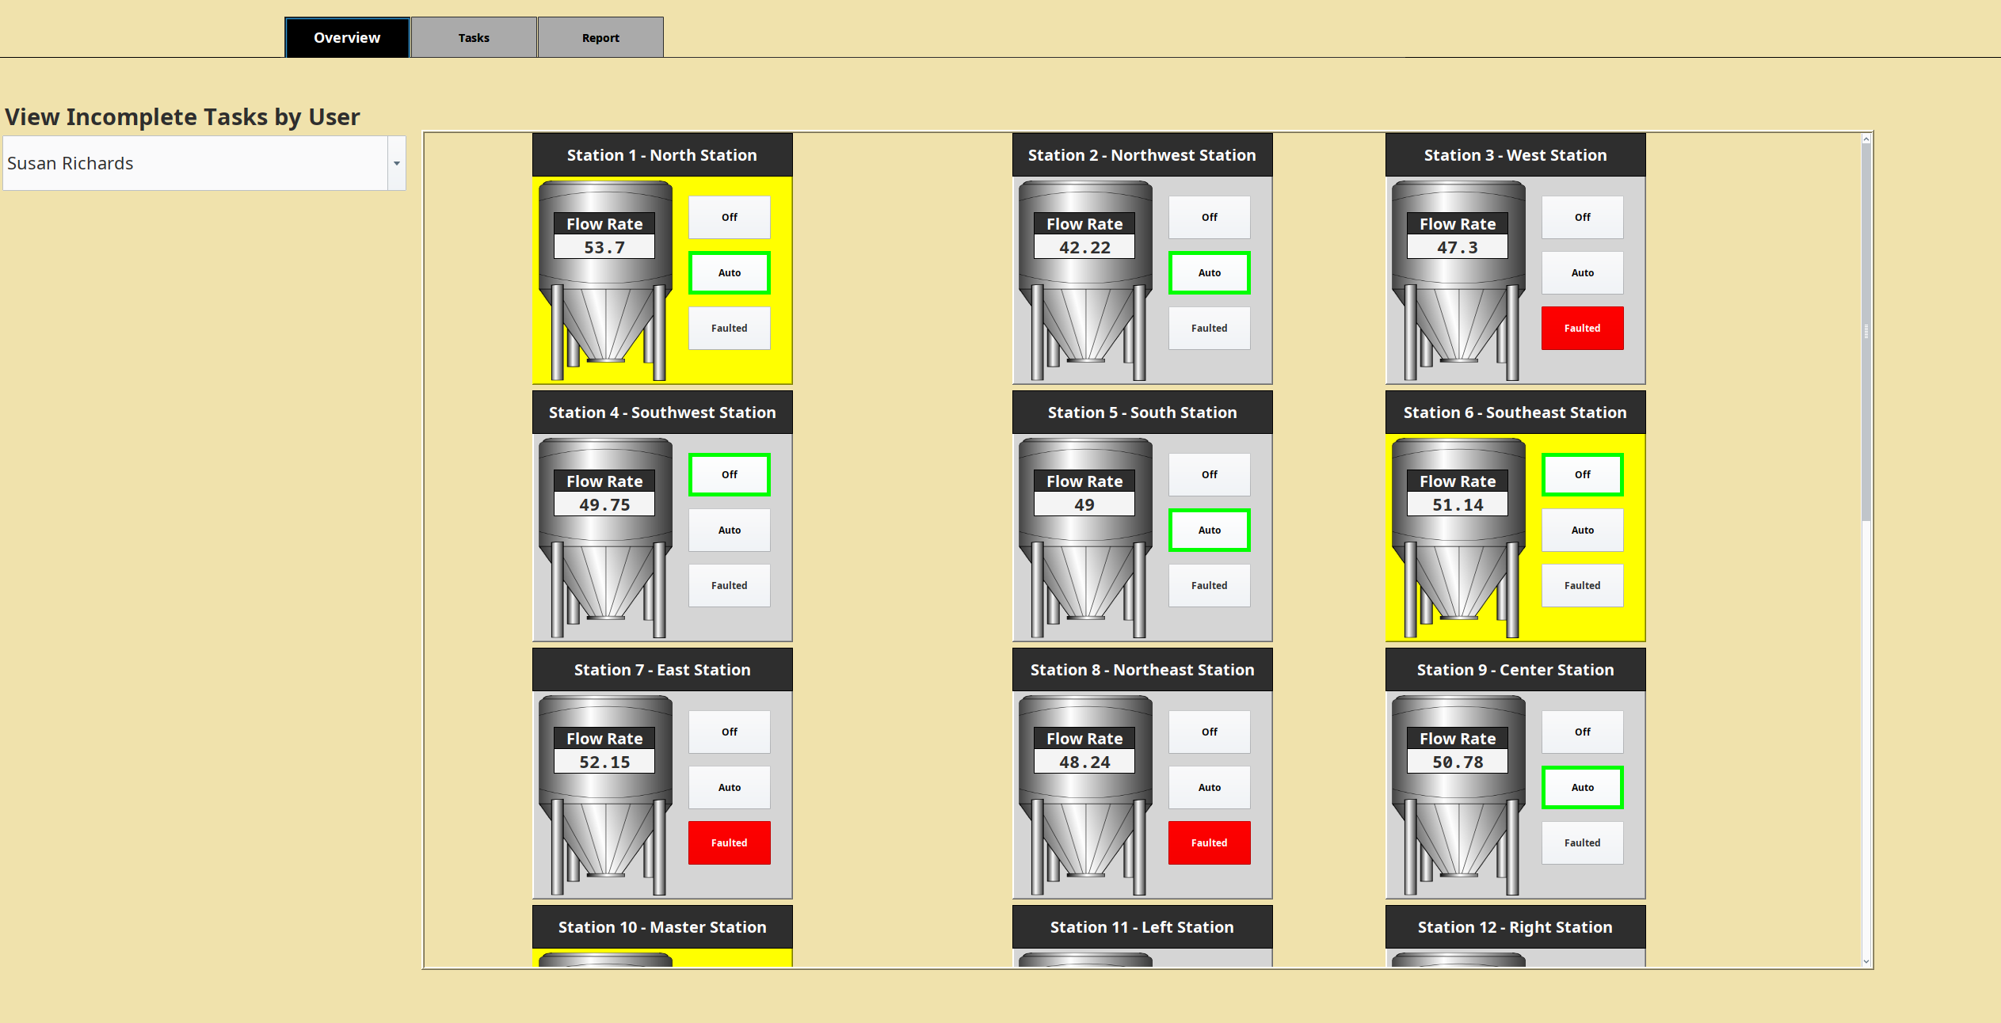Click Station 4 flow rate value 49.75
The width and height of the screenshot is (2001, 1023).
click(604, 504)
